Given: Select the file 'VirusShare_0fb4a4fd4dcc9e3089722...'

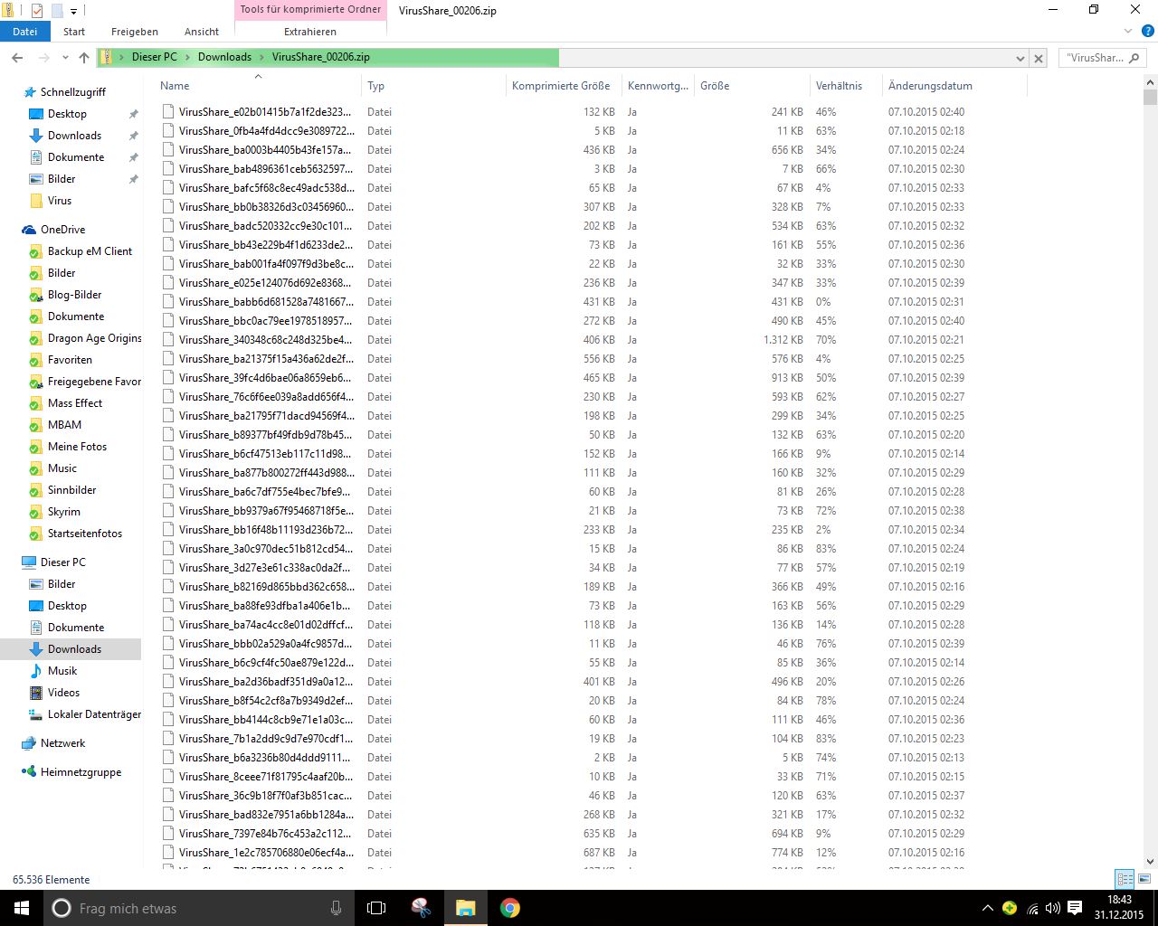Looking at the screenshot, I should 266,131.
